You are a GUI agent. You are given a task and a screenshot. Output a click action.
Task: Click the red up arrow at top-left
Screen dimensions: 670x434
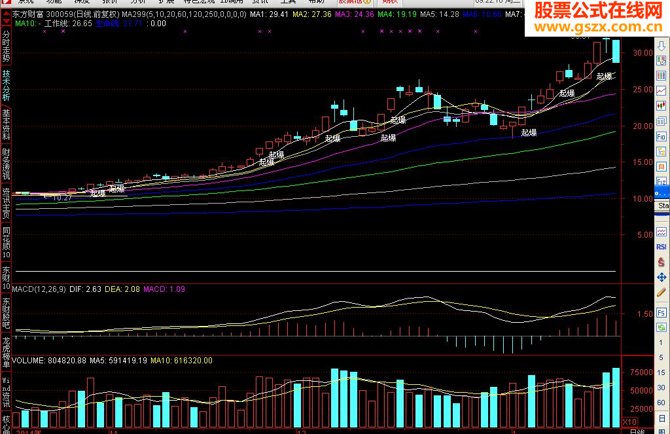pyautogui.click(x=6, y=13)
